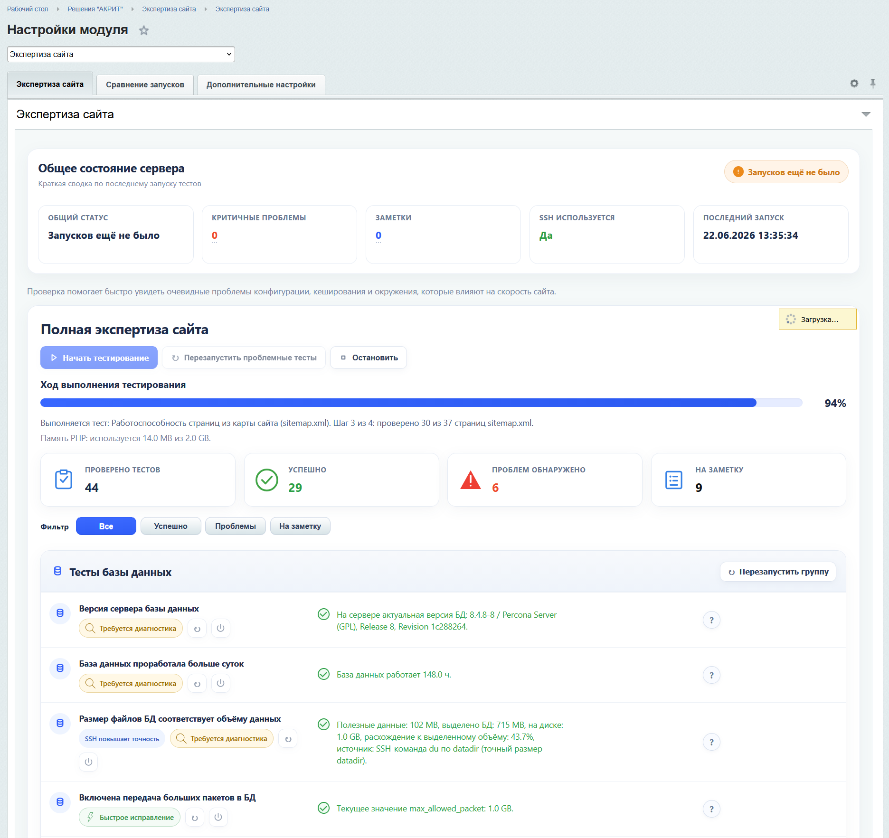
Task: Pin the panel with pushpin icon
Action: (x=873, y=84)
